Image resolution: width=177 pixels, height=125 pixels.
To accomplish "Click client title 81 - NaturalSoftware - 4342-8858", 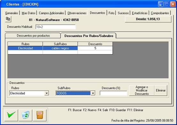I will point(54,20).
